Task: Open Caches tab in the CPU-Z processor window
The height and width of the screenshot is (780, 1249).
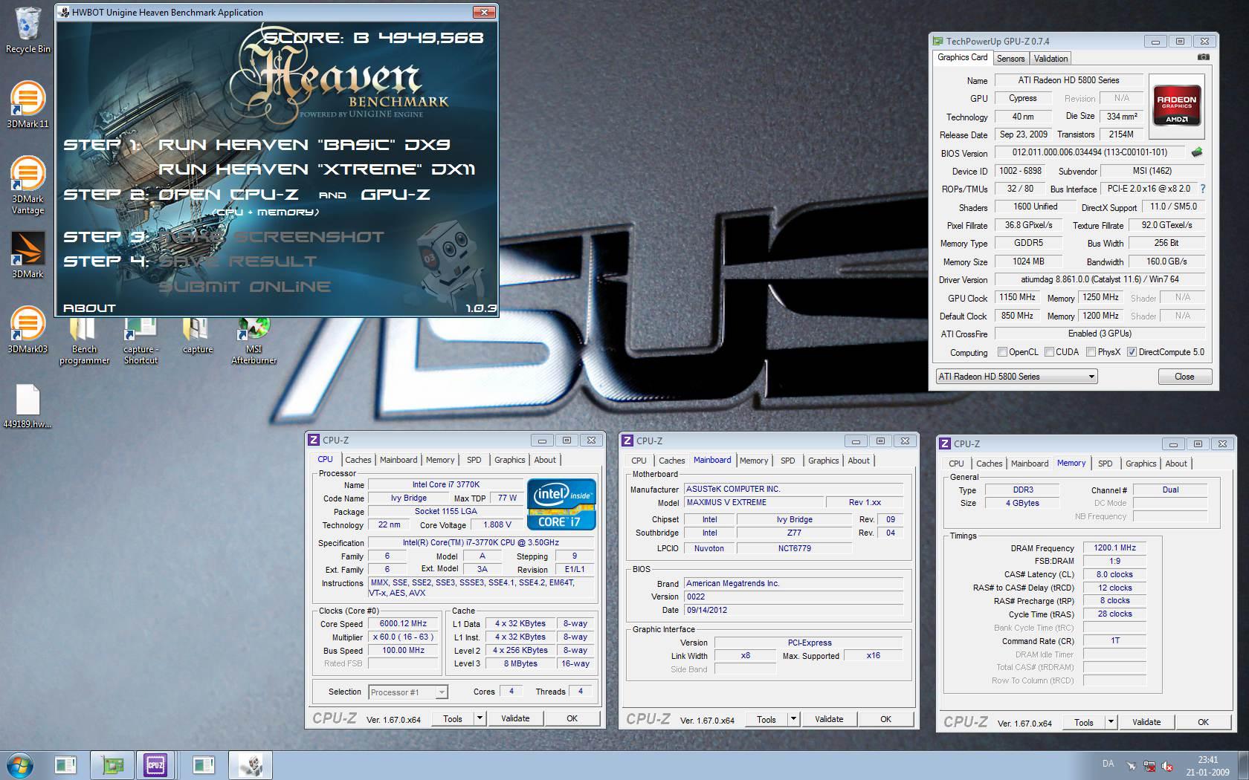Action: click(x=358, y=460)
